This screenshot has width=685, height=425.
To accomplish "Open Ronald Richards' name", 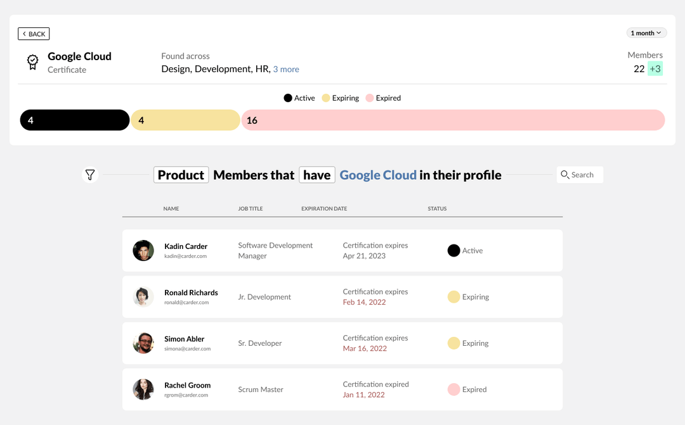I will pyautogui.click(x=191, y=293).
